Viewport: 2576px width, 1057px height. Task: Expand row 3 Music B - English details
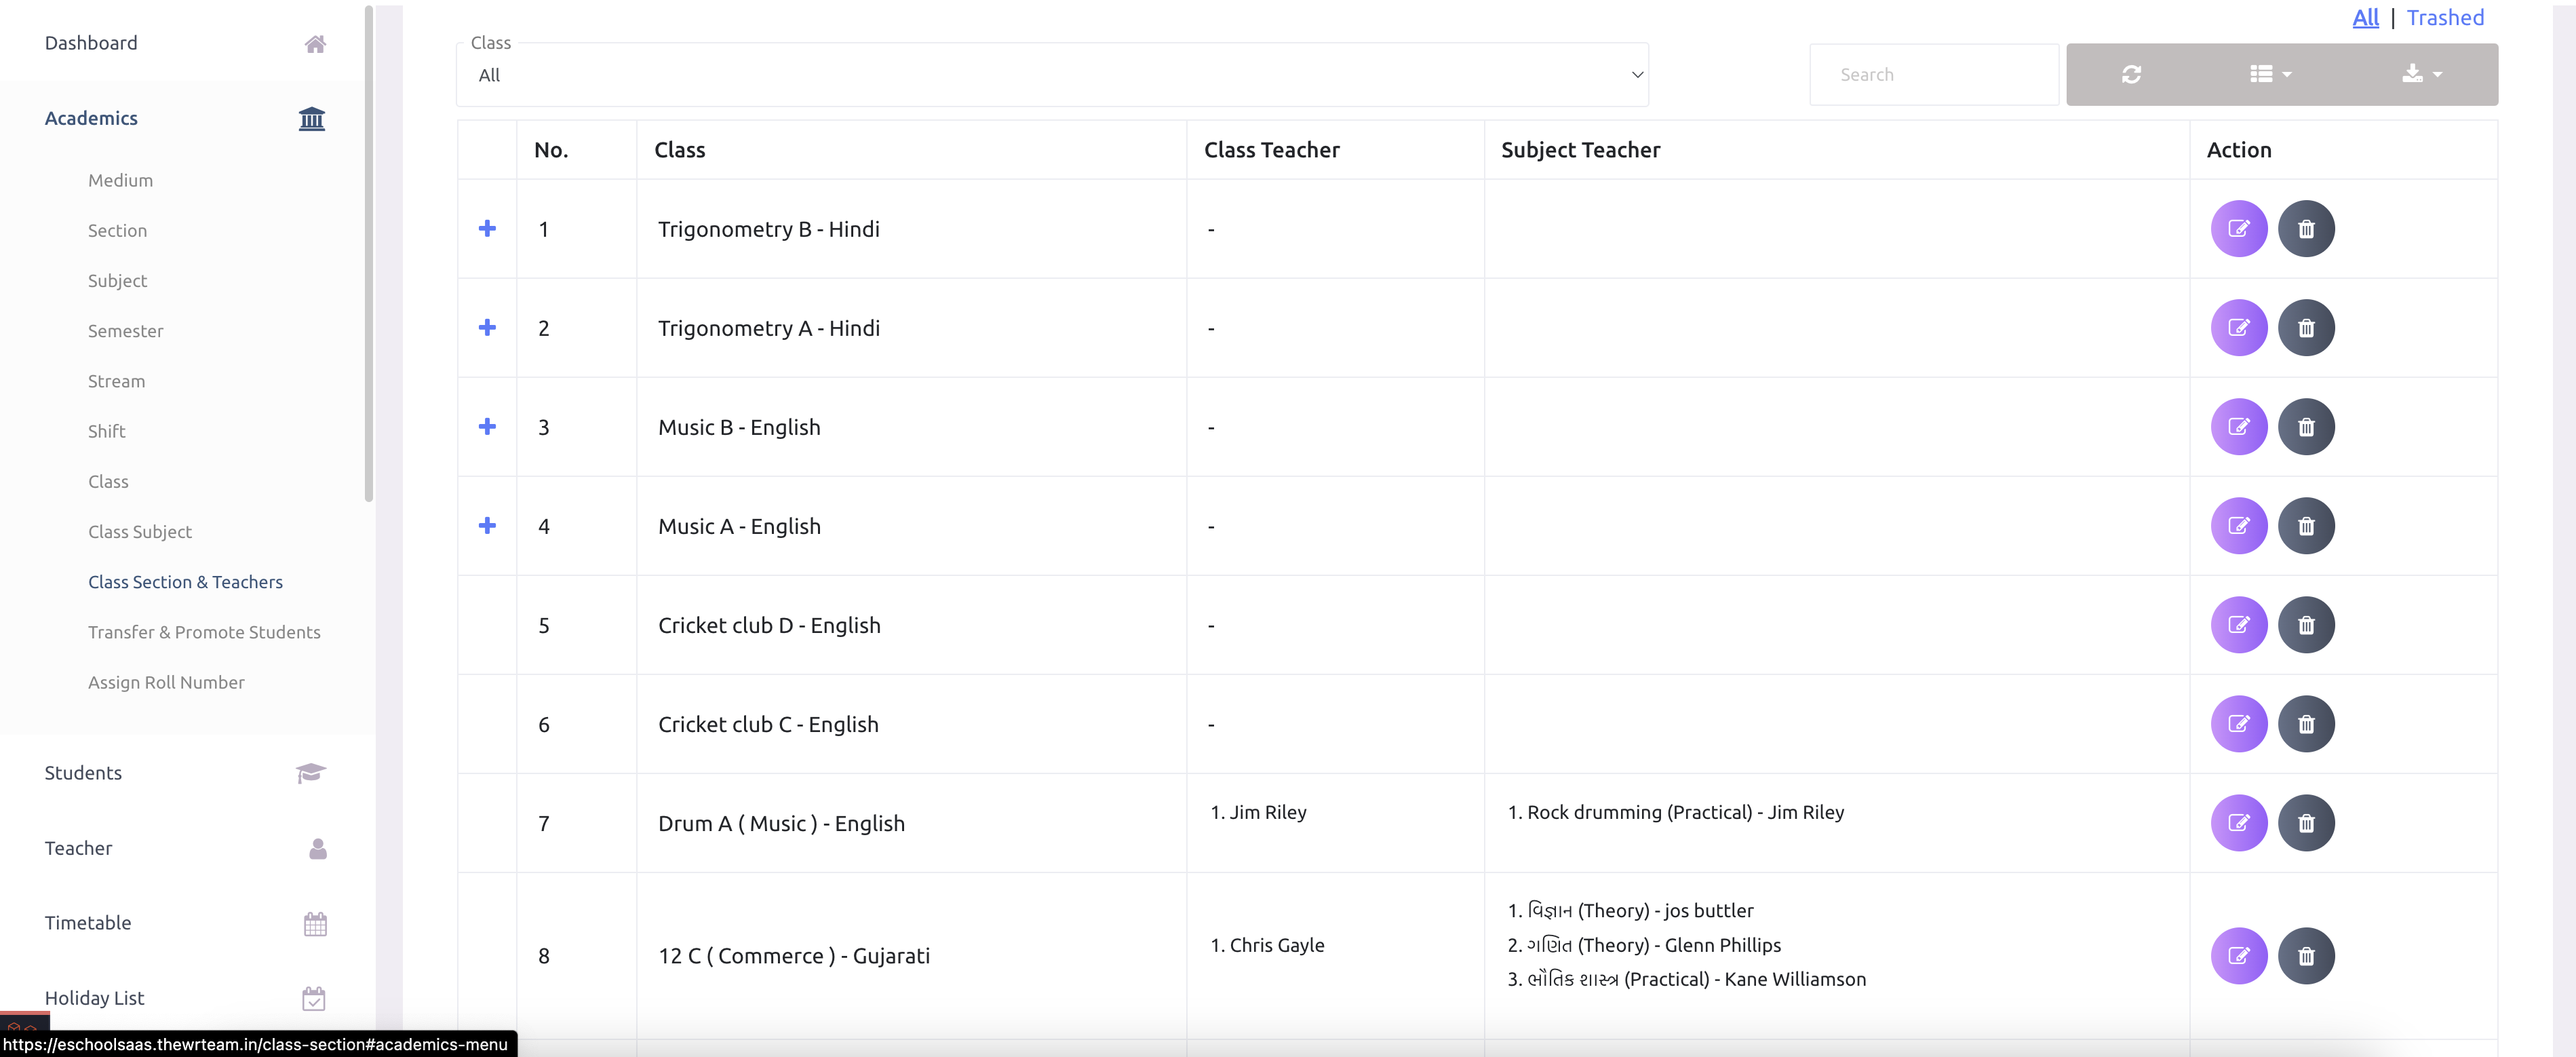tap(486, 426)
